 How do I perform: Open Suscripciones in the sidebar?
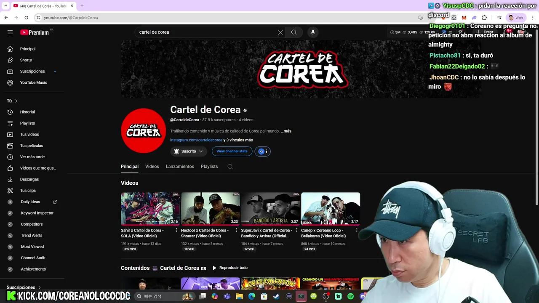(32, 72)
